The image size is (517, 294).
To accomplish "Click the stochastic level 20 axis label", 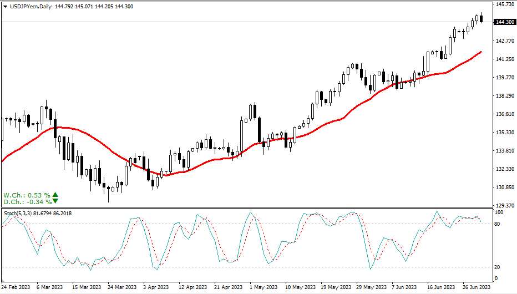I will click(497, 267).
